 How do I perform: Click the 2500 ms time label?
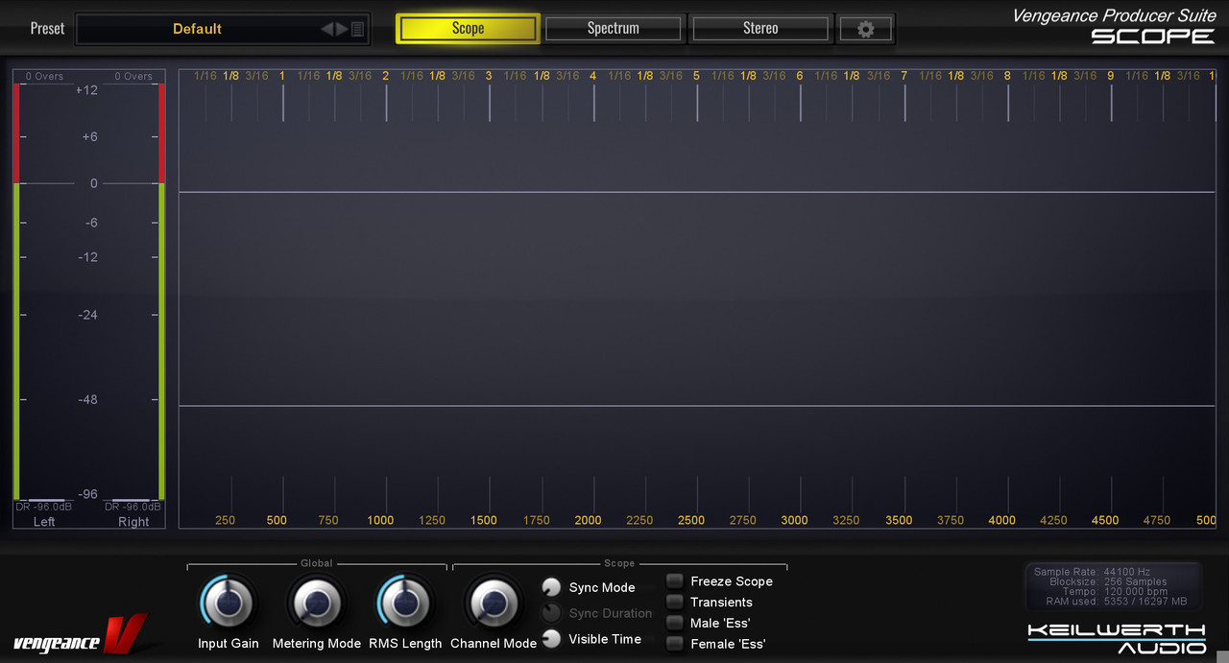point(691,520)
